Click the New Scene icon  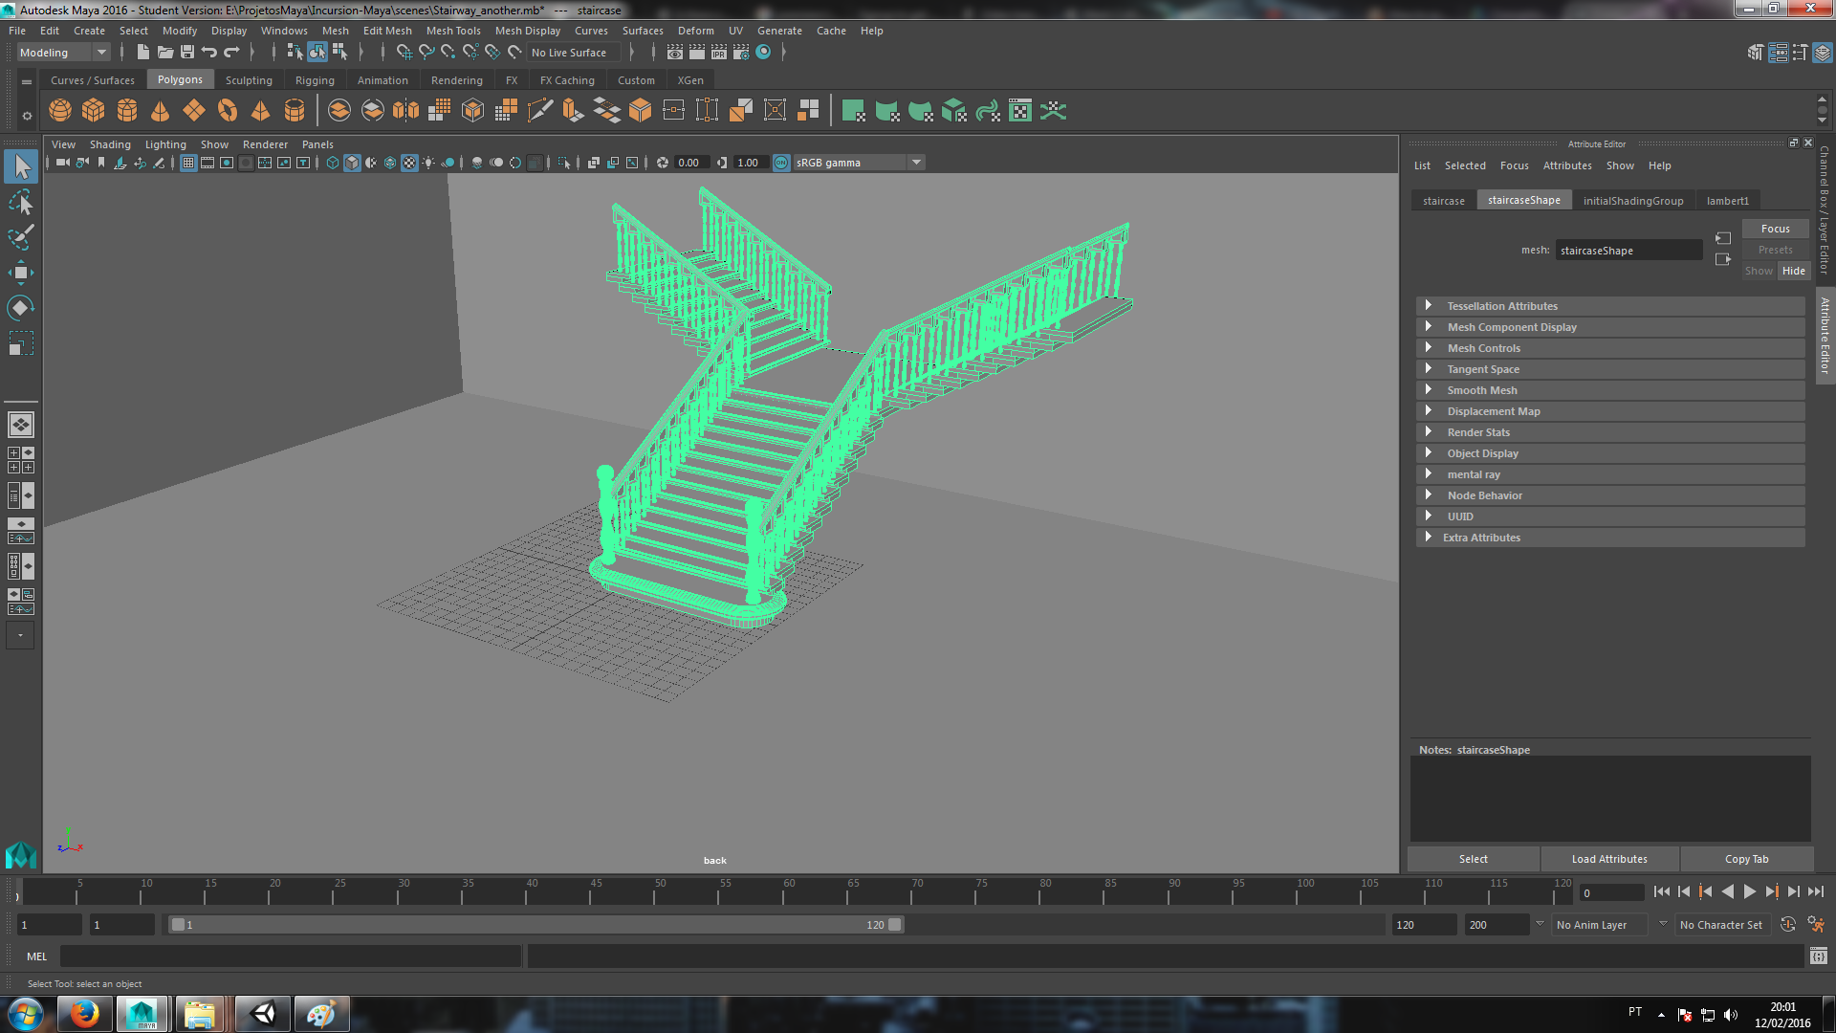(x=142, y=53)
